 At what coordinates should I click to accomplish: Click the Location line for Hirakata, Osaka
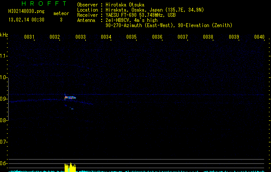click(140, 10)
